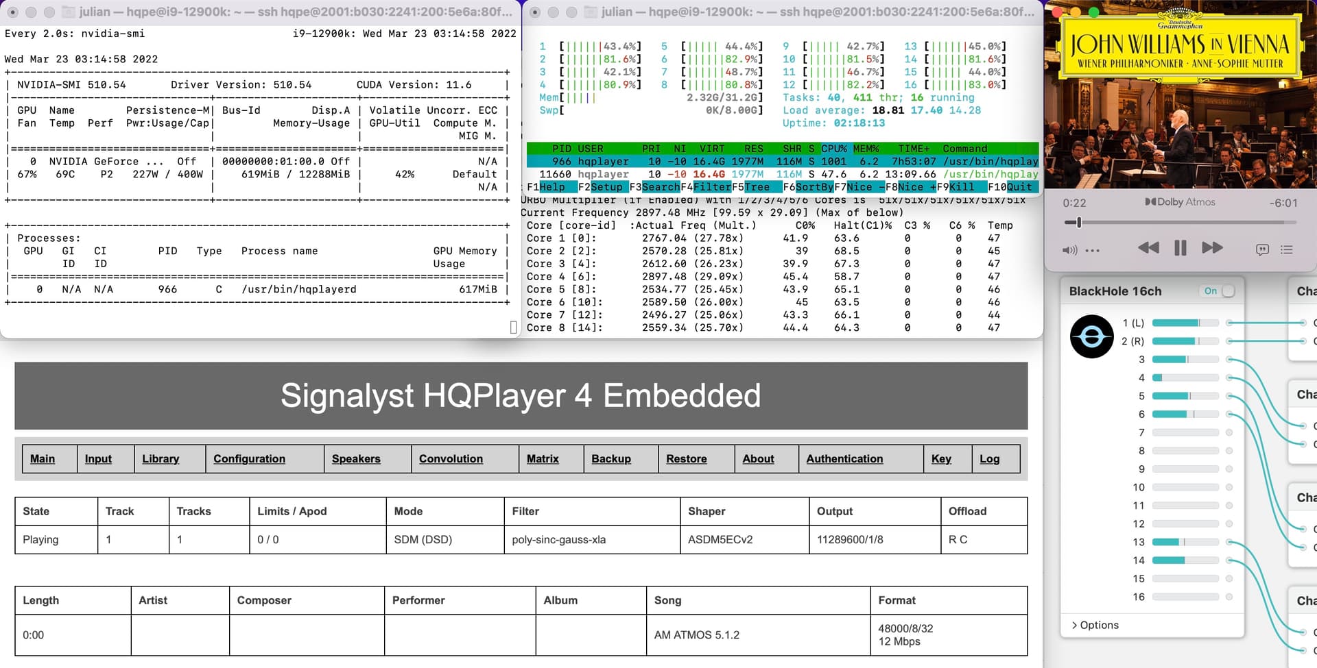Image resolution: width=1317 pixels, height=668 pixels.
Task: Click channel 11 output connector node
Action: click(x=1229, y=506)
